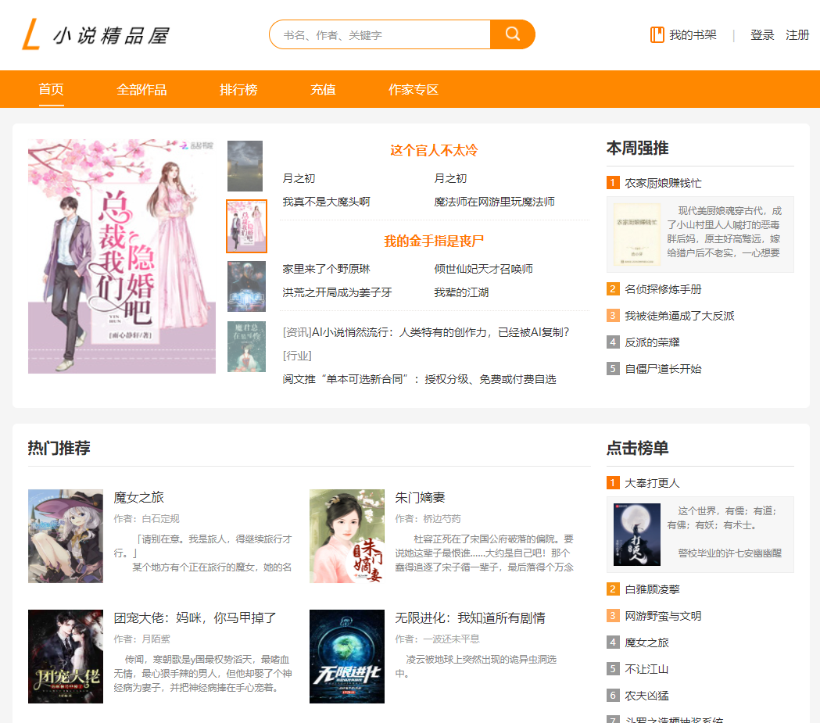Open 我辈的江湖 link

(461, 293)
